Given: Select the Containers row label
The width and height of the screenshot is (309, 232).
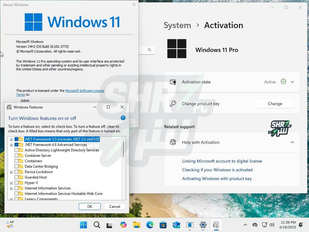Looking at the screenshot, I should [x=33, y=161].
